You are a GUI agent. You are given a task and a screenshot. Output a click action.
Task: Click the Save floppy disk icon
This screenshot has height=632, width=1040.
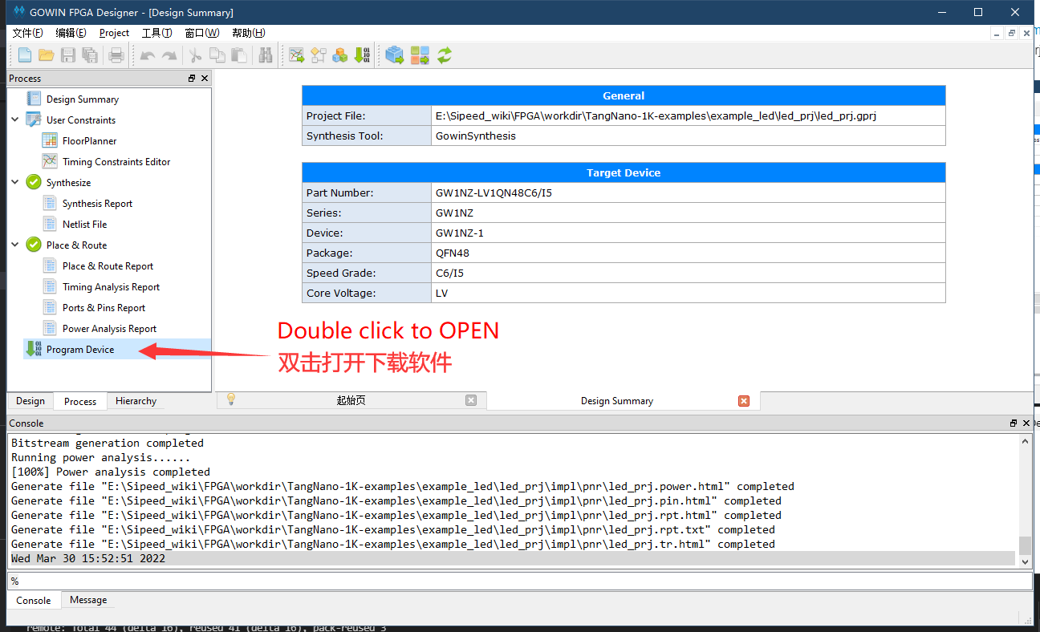point(68,55)
